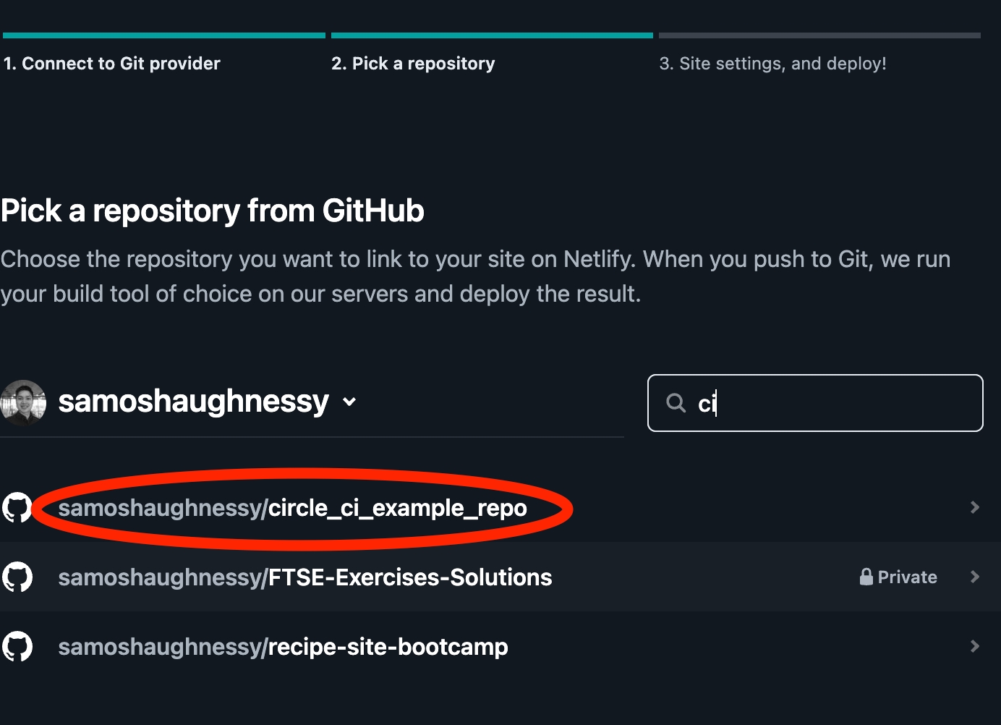Viewport: 1001px width, 725px height.
Task: Click GitHub icon beside recipe-site-bootcamp
Action: [17, 646]
